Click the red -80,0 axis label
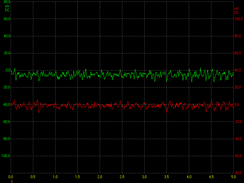Image resolution: width=244 pixels, height=183 pixels. pos(238,173)
